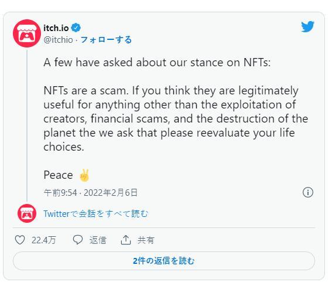
Task: Like the tweet with heart icon
Action: tap(20, 240)
